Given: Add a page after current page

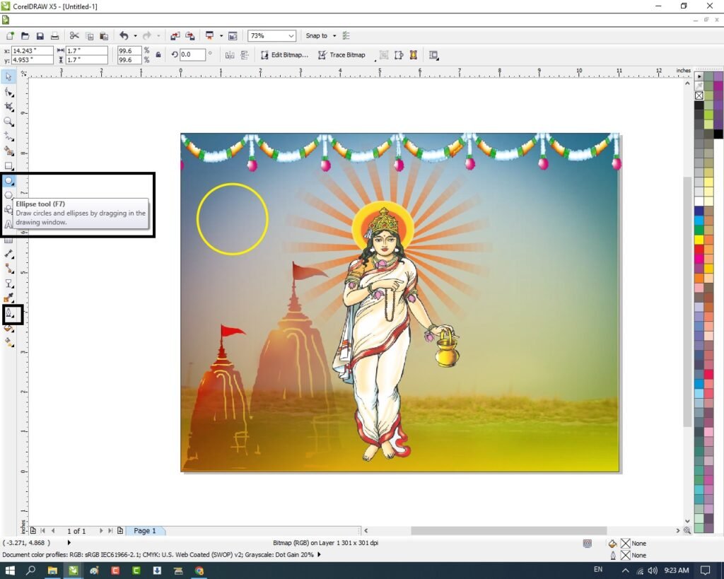Looking at the screenshot, I should point(120,530).
